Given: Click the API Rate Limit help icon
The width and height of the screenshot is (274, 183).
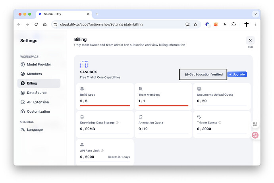Looking at the screenshot, I should pos(102,150).
